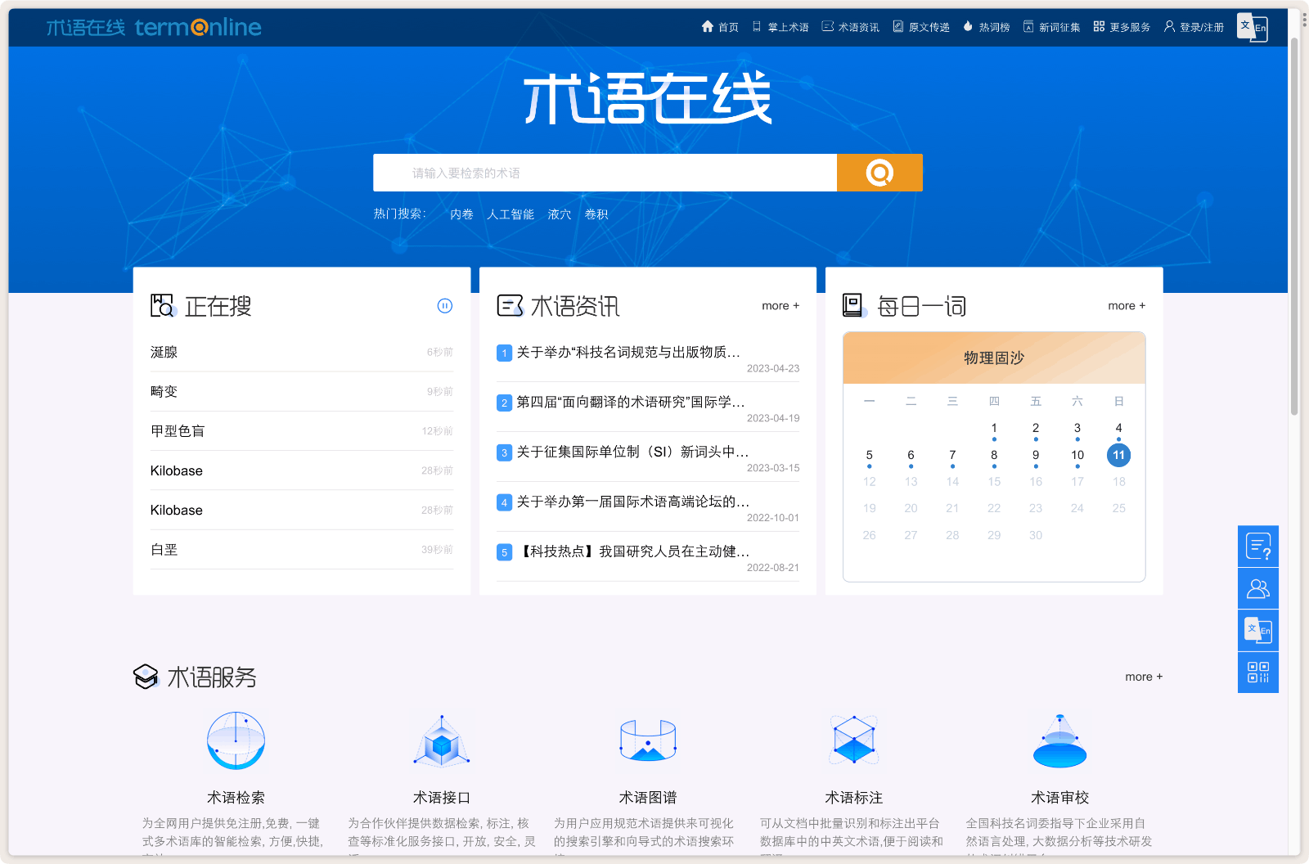Open 热词榜 via the flame icon
Image resolution: width=1309 pixels, height=864 pixels.
click(x=986, y=26)
